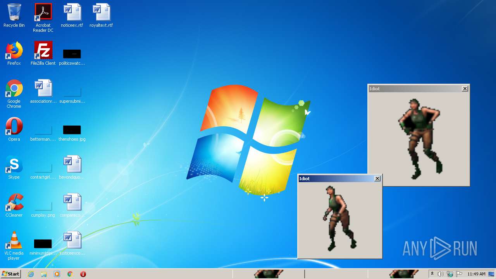Open the network status tray icon
Image resolution: width=496 pixels, height=279 pixels.
click(x=450, y=274)
